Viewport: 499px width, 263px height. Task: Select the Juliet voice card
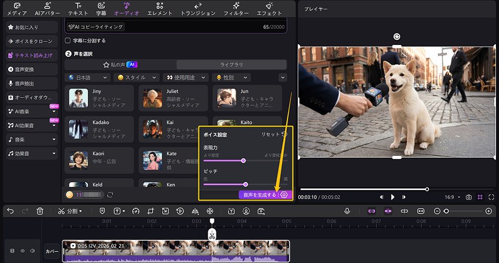click(x=173, y=98)
